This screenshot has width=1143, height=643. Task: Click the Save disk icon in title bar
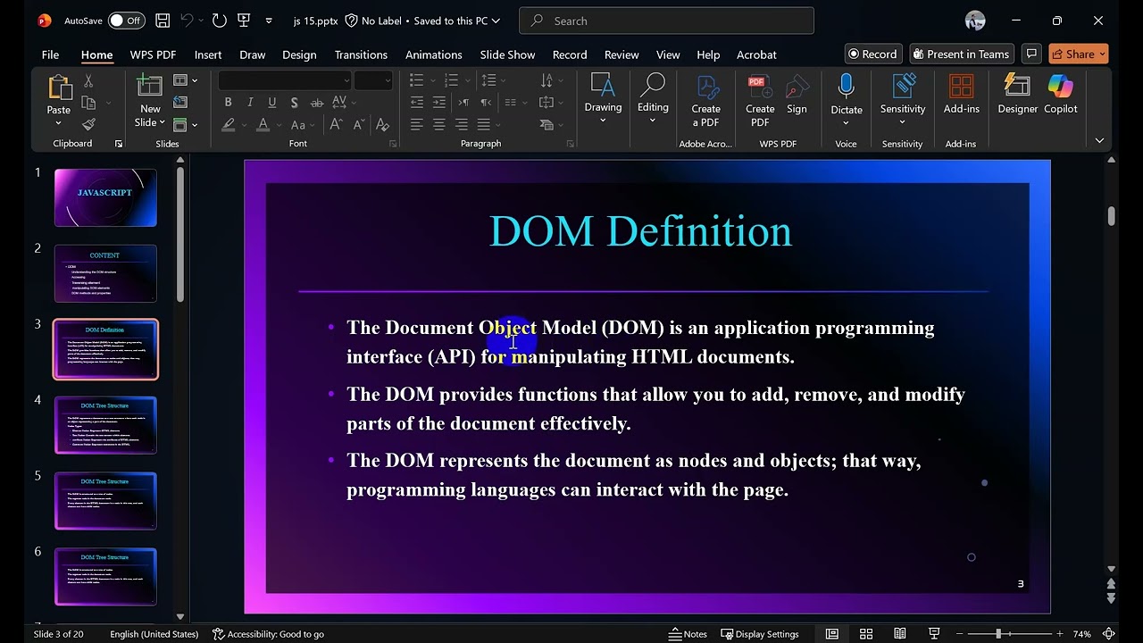[x=163, y=21]
